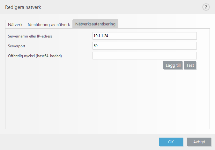Screen dimensions: 215x150
Task: Click the Test button
Action: coord(190,65)
